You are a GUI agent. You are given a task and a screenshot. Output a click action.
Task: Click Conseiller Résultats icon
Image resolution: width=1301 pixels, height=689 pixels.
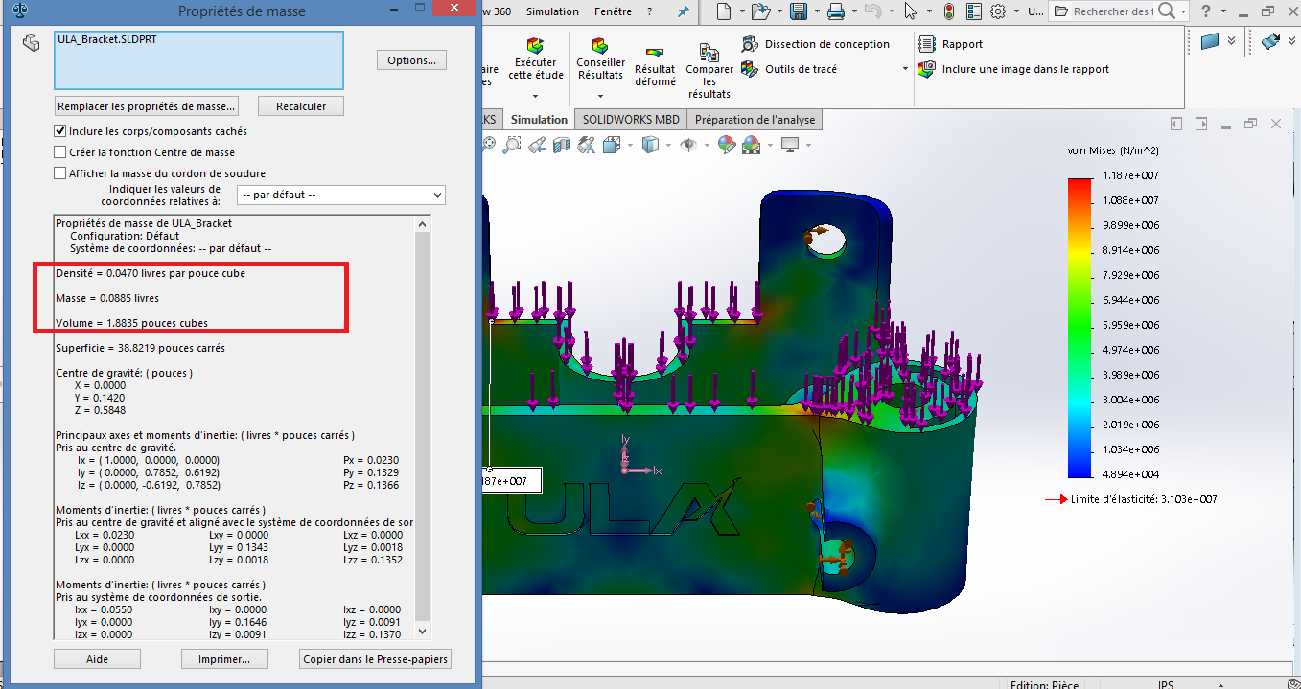(x=600, y=46)
